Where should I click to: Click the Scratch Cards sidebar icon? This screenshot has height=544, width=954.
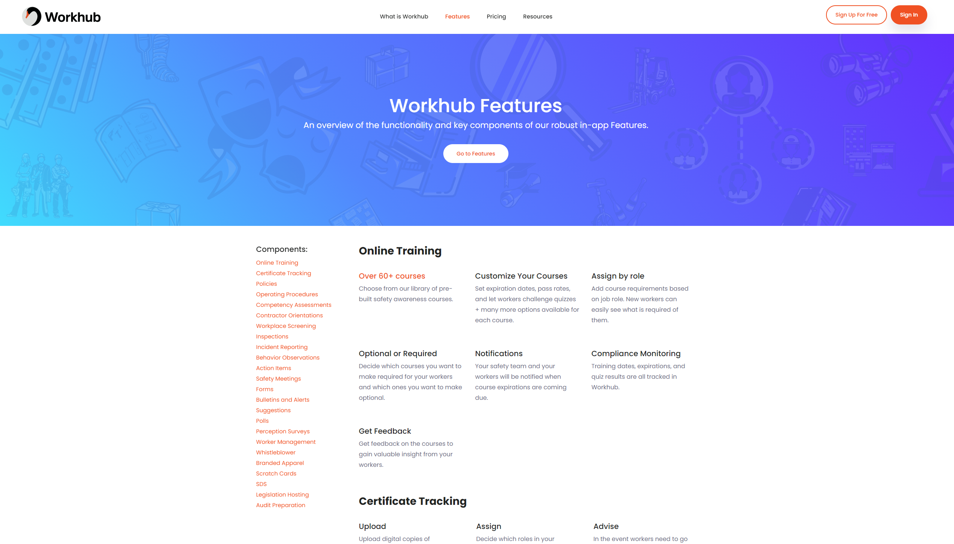276,473
